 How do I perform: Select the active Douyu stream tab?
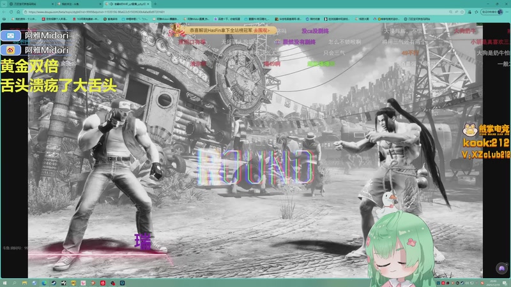(x=127, y=4)
